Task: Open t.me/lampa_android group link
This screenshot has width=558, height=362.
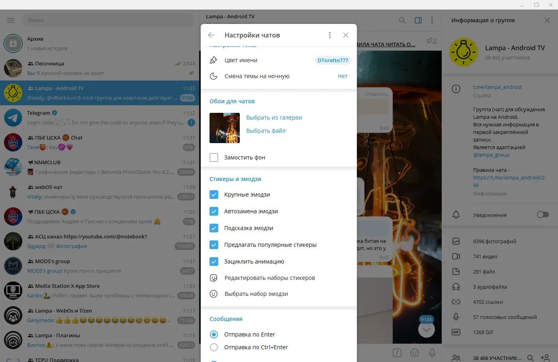Action: point(497,87)
